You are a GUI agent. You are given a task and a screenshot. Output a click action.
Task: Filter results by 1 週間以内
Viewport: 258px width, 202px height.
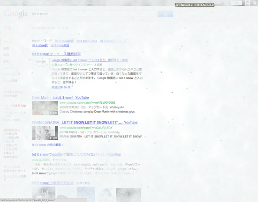click(10, 145)
